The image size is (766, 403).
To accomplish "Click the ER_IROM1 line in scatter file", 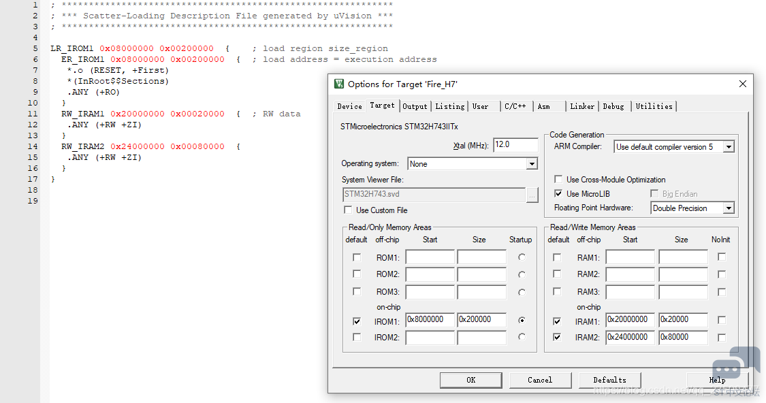I will pyautogui.click(x=249, y=59).
